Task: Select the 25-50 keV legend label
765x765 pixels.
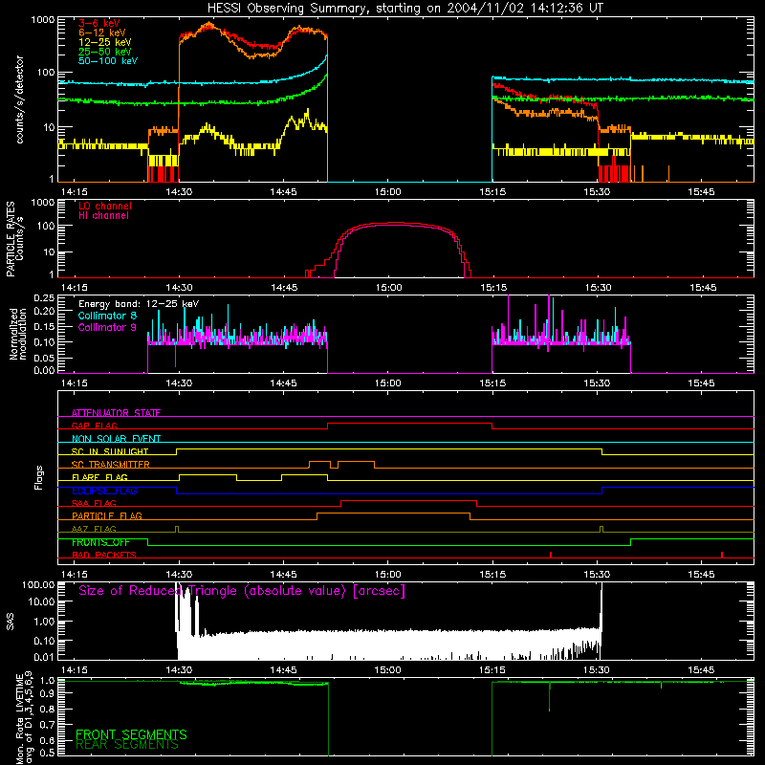Action: coord(105,52)
